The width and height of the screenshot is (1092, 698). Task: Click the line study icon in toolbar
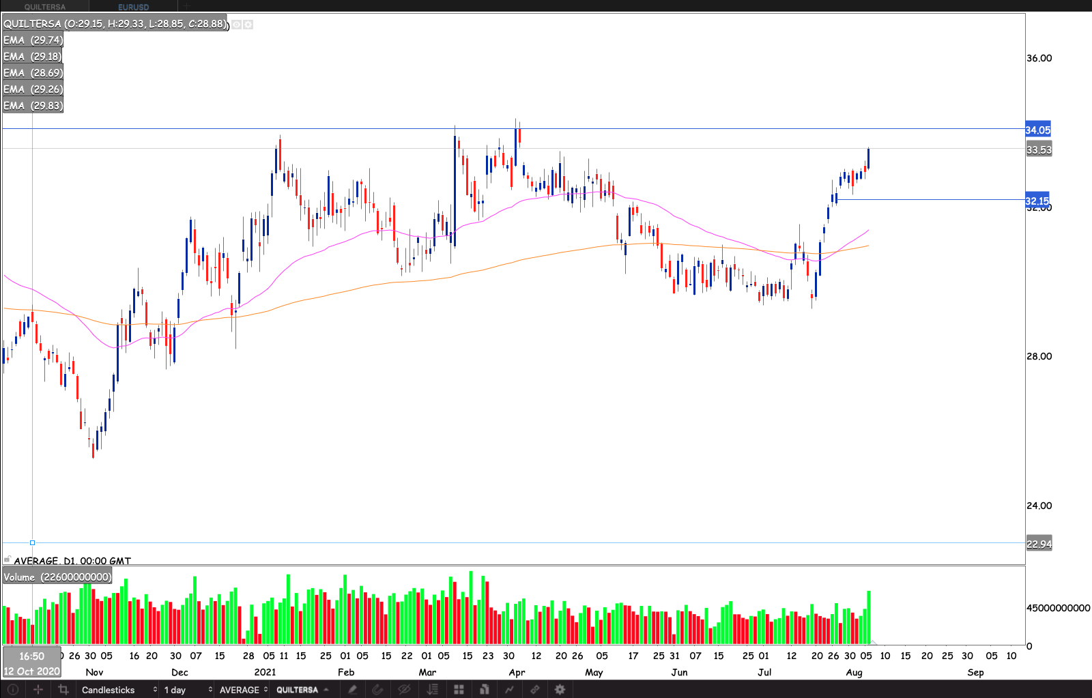click(509, 690)
